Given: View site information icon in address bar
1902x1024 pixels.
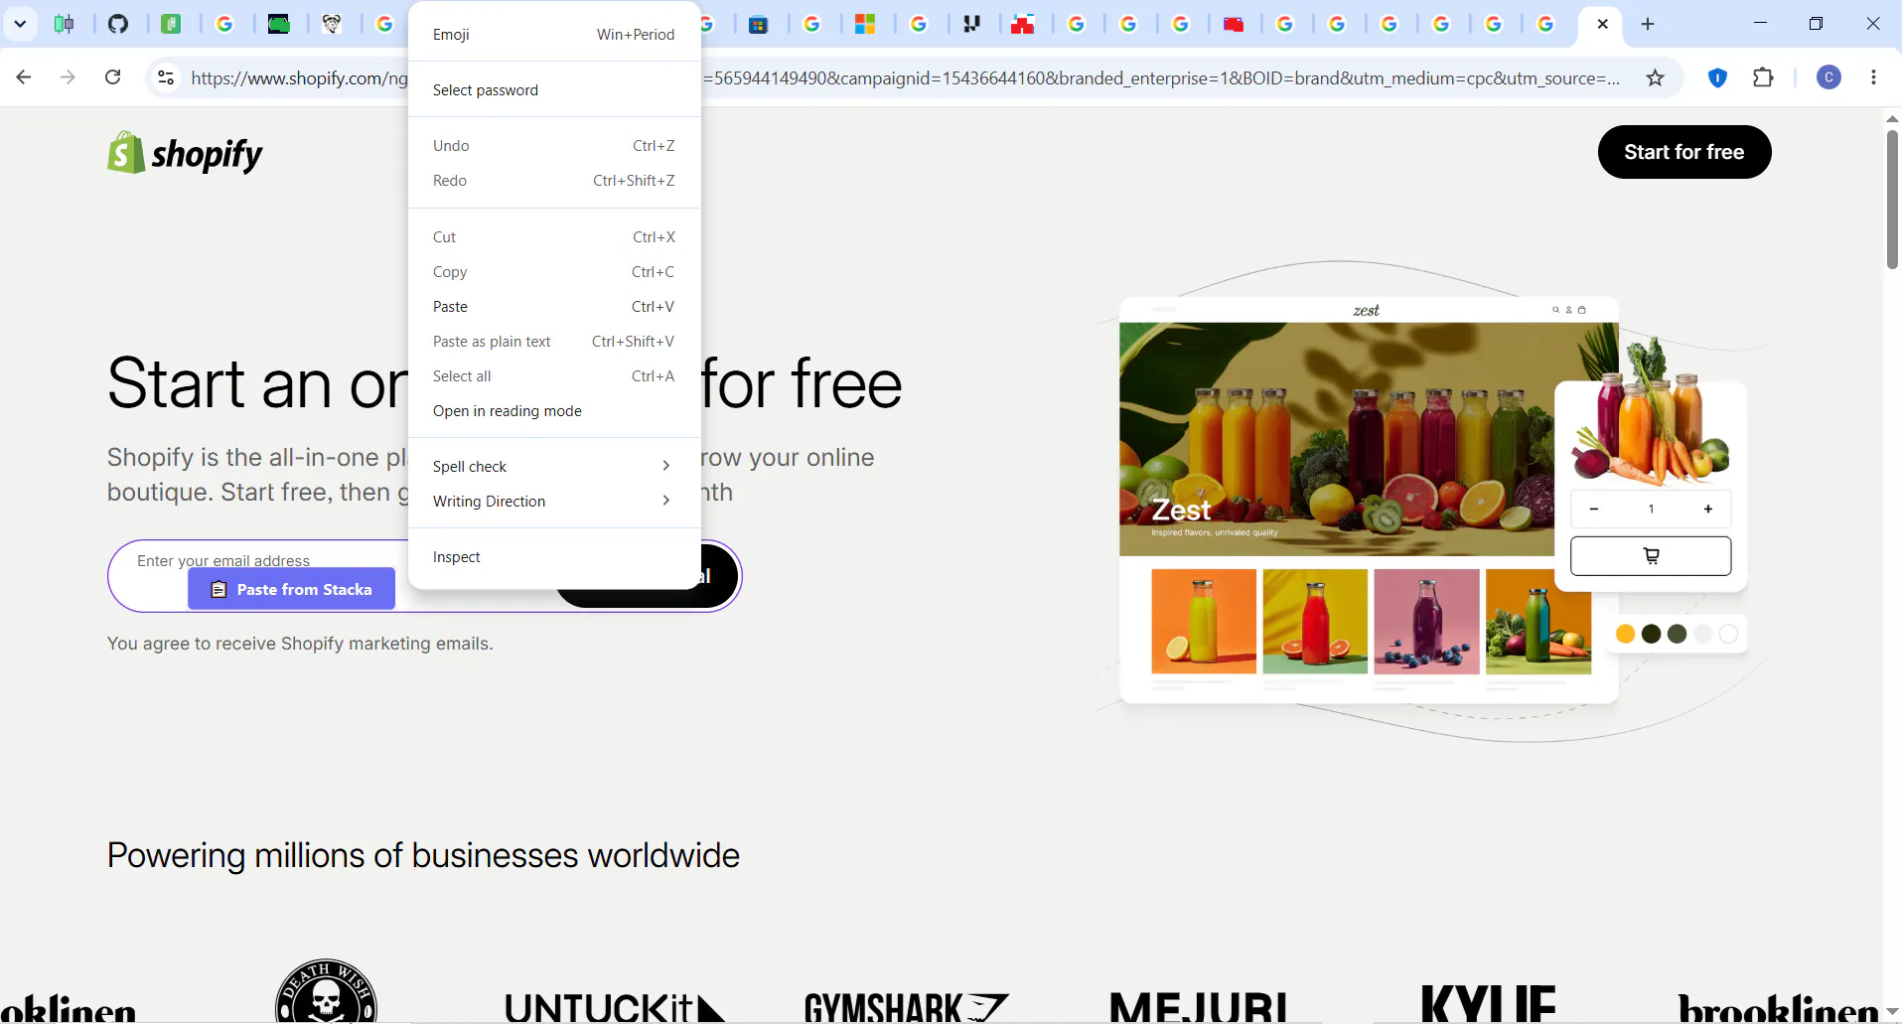Looking at the screenshot, I should pos(166,77).
